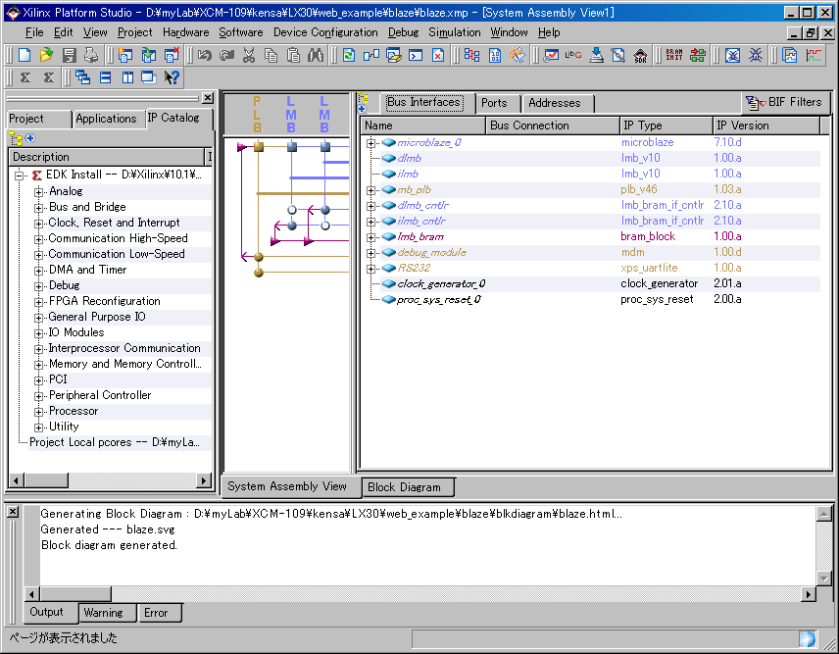This screenshot has width=839, height=654.
Task: Toggle RS232 connection on PLB bus
Action: (x=259, y=273)
